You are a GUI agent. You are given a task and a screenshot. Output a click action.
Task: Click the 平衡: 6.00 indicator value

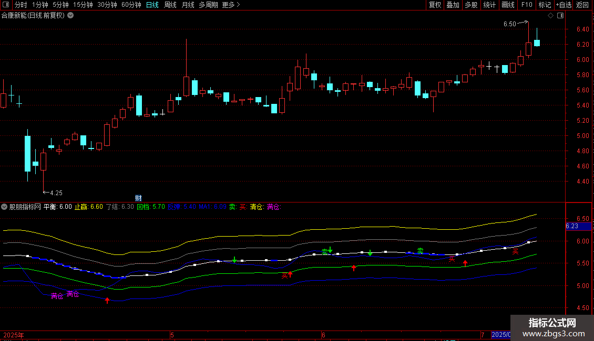coord(58,207)
